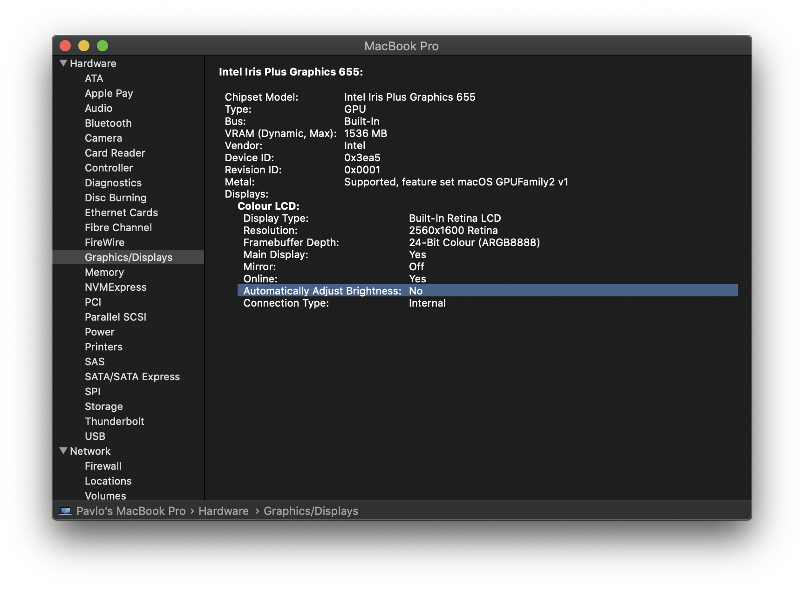804x589 pixels.
Task: Click the red close window button
Action: [65, 46]
